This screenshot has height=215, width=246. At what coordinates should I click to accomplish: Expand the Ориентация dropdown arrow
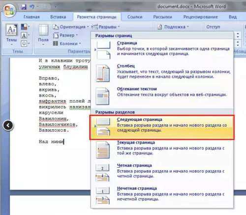[88, 27]
